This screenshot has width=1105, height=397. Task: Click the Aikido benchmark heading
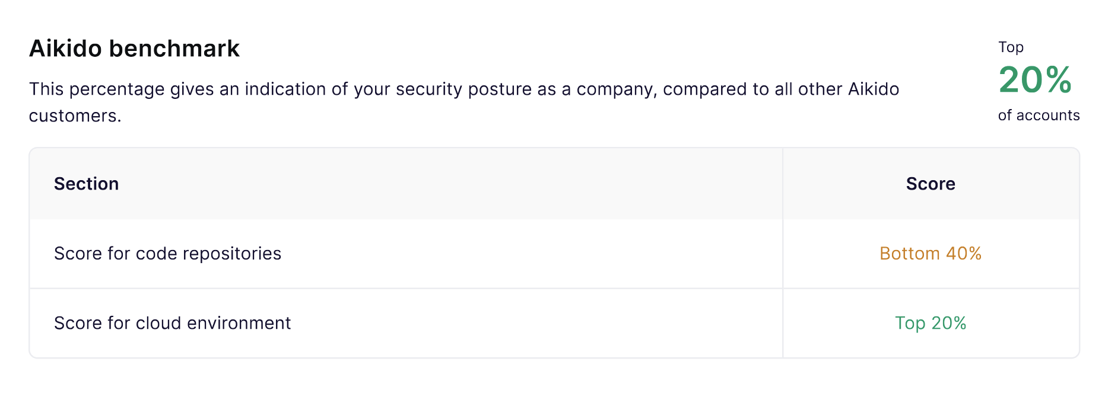pos(134,49)
